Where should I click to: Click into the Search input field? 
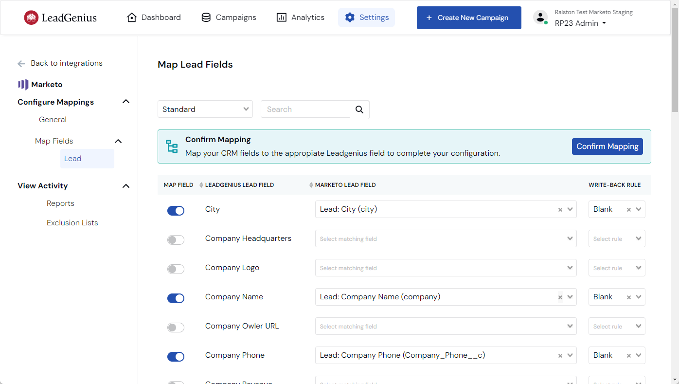305,109
